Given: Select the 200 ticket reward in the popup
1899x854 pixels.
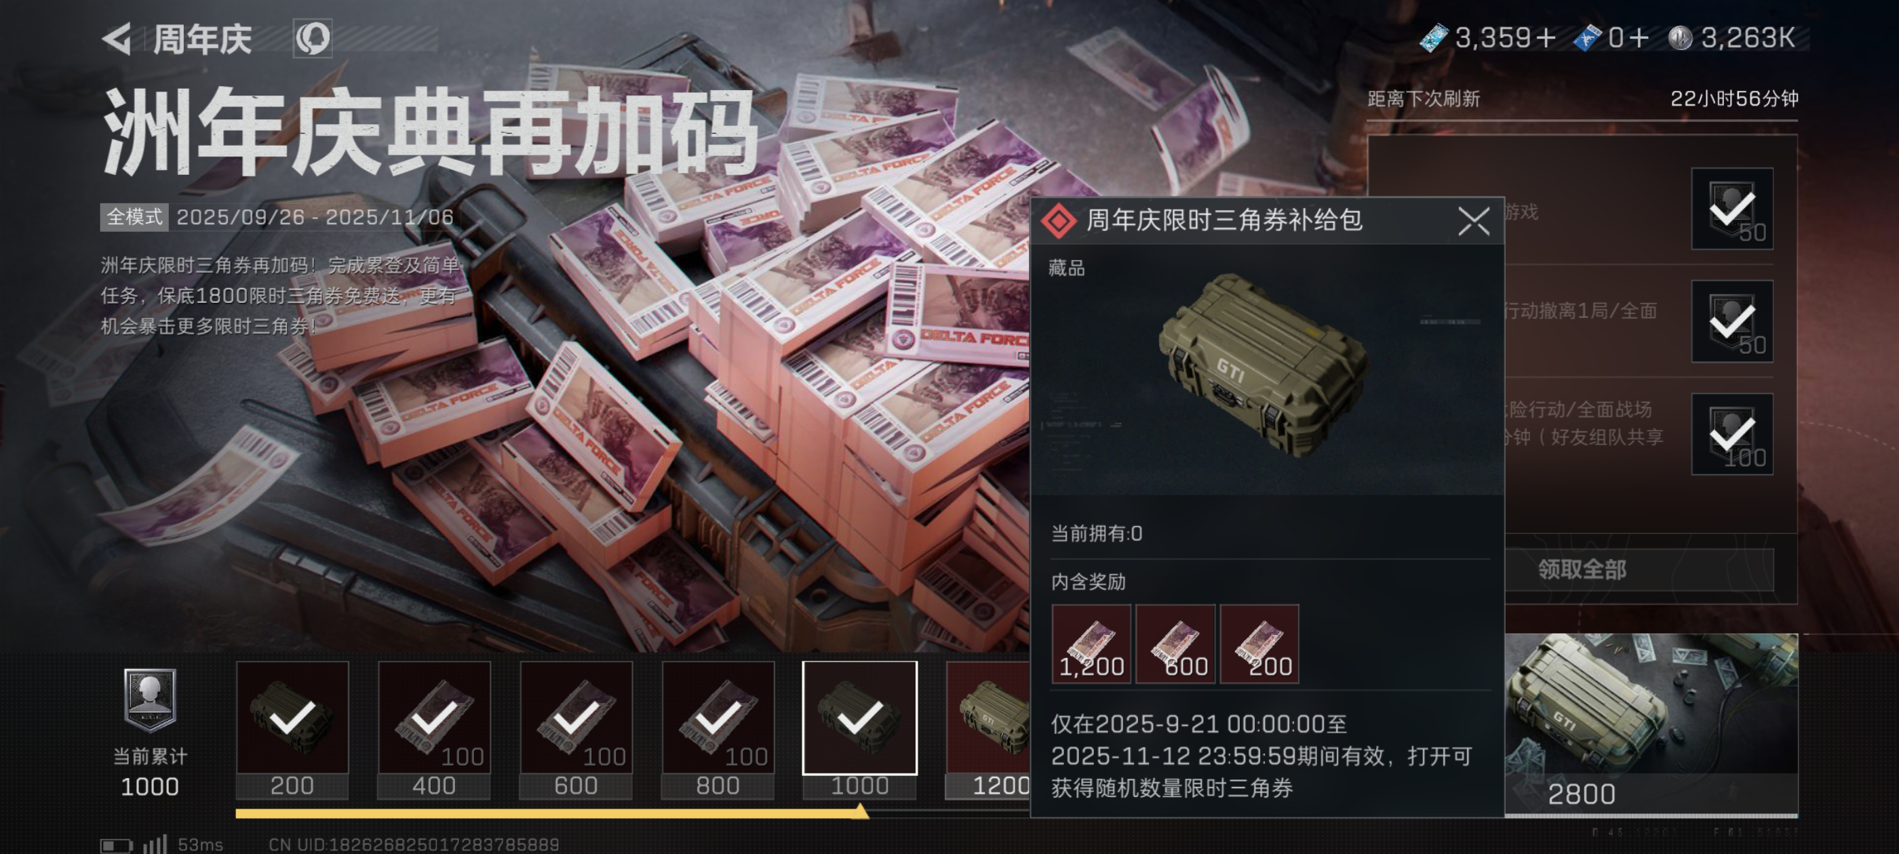Looking at the screenshot, I should (1259, 644).
